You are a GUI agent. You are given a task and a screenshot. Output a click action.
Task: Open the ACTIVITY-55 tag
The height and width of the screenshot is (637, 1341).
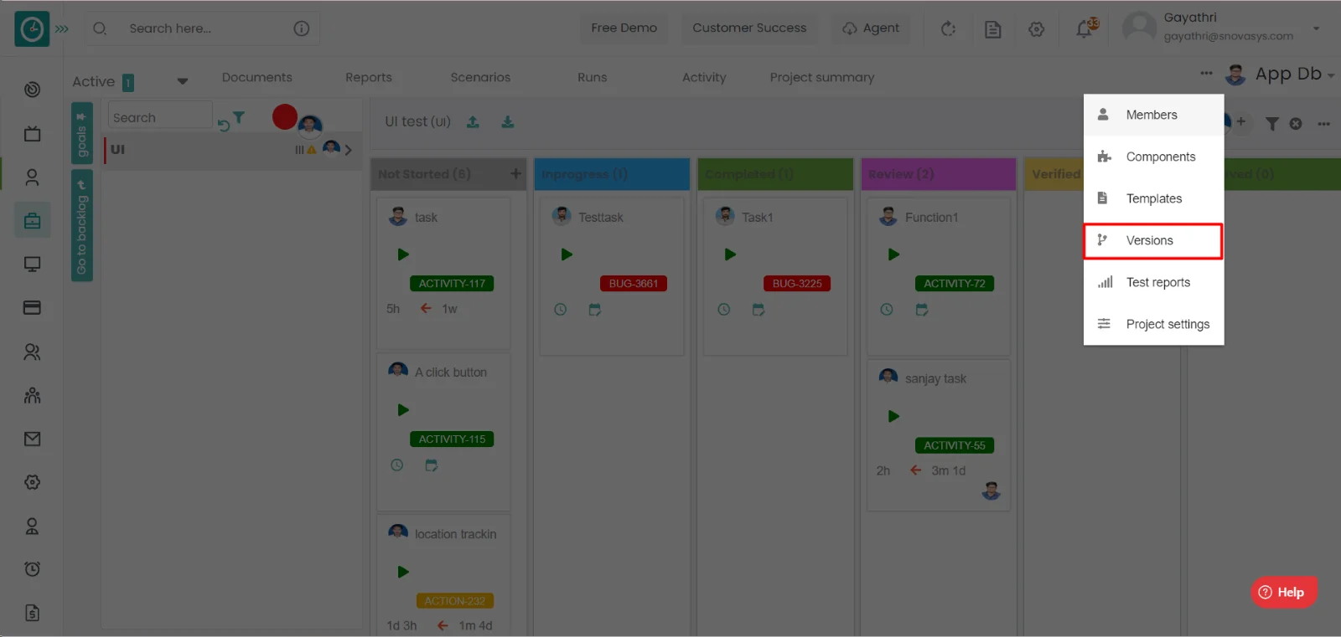click(955, 446)
